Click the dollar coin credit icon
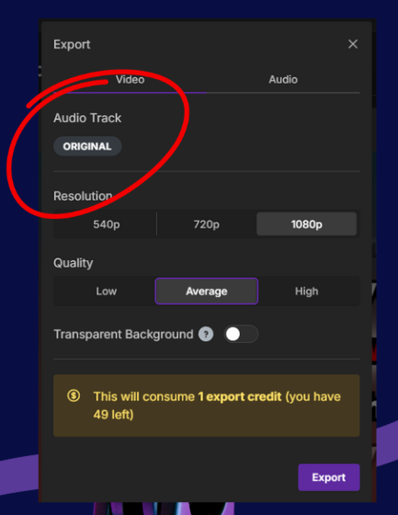Image resolution: width=398 pixels, height=515 pixels. (x=74, y=395)
